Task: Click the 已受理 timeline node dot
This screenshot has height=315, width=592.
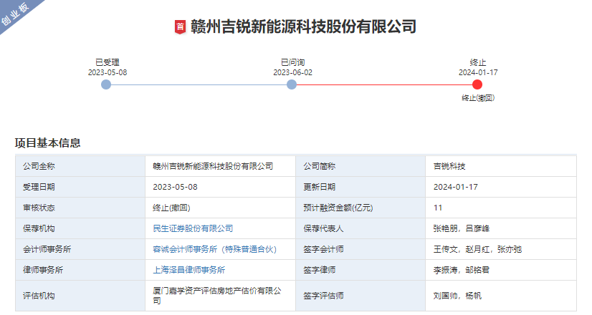Action: pos(106,84)
